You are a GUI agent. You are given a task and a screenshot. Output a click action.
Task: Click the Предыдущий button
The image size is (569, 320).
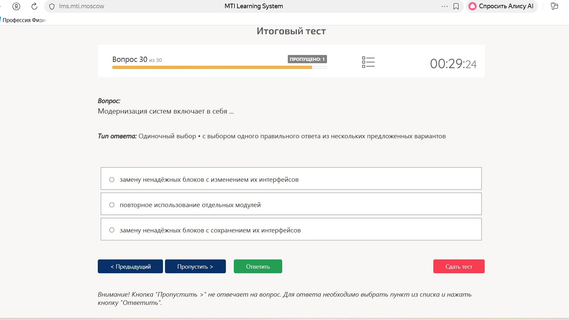[x=130, y=266]
